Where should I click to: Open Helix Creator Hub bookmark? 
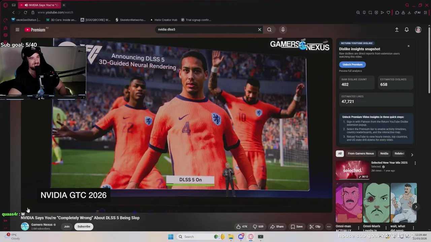pos(164,20)
